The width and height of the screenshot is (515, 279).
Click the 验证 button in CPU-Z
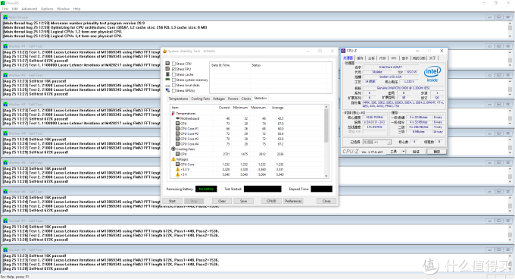tap(416, 152)
